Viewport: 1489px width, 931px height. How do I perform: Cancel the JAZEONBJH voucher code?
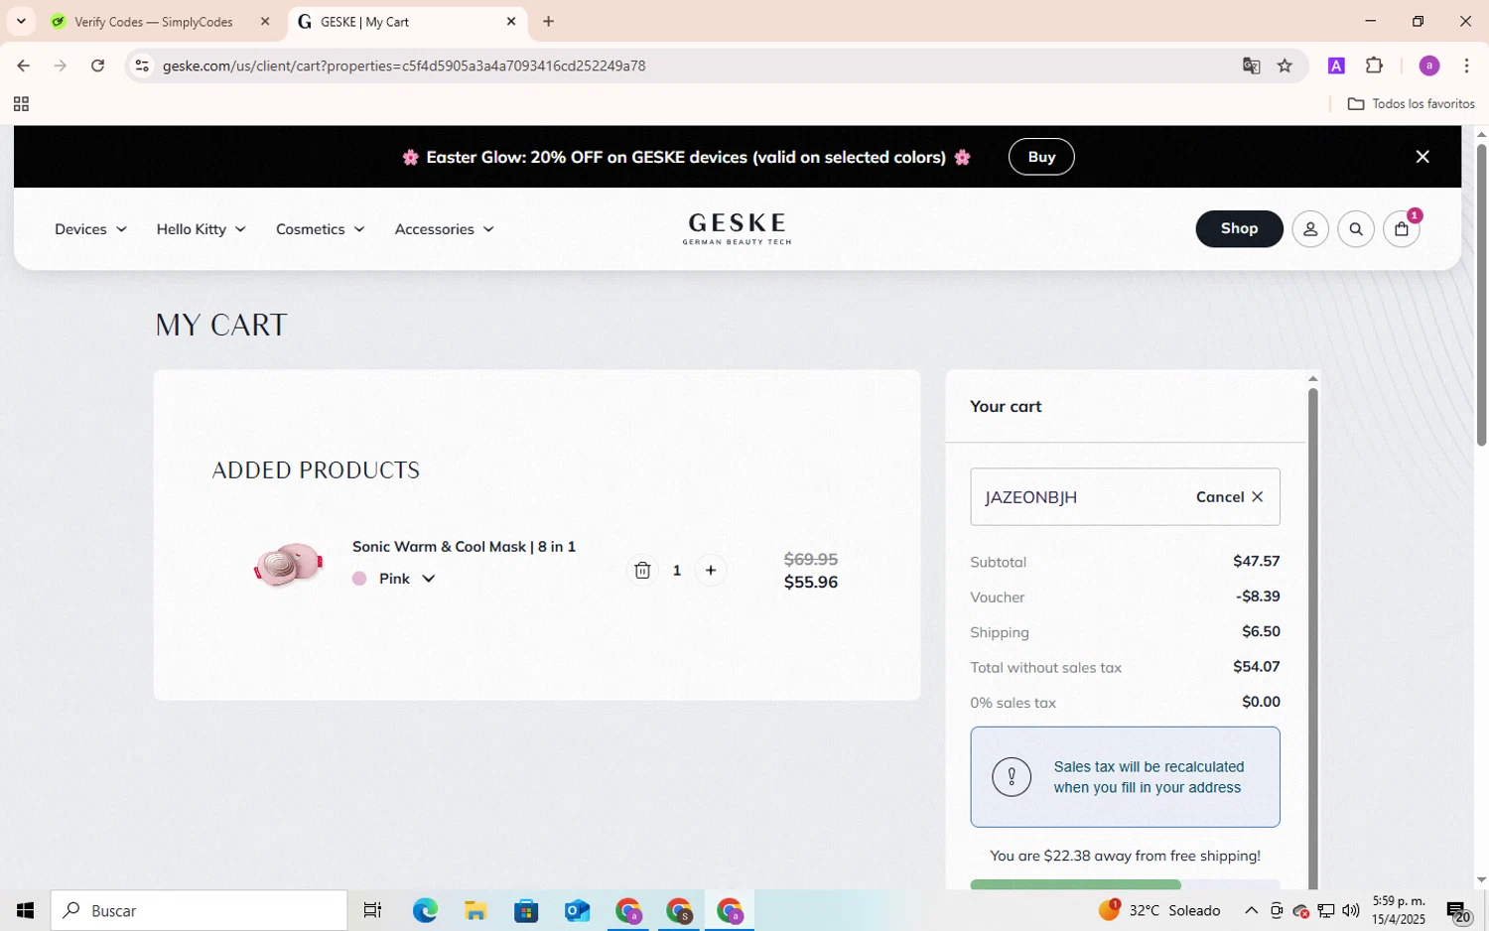point(1229,496)
